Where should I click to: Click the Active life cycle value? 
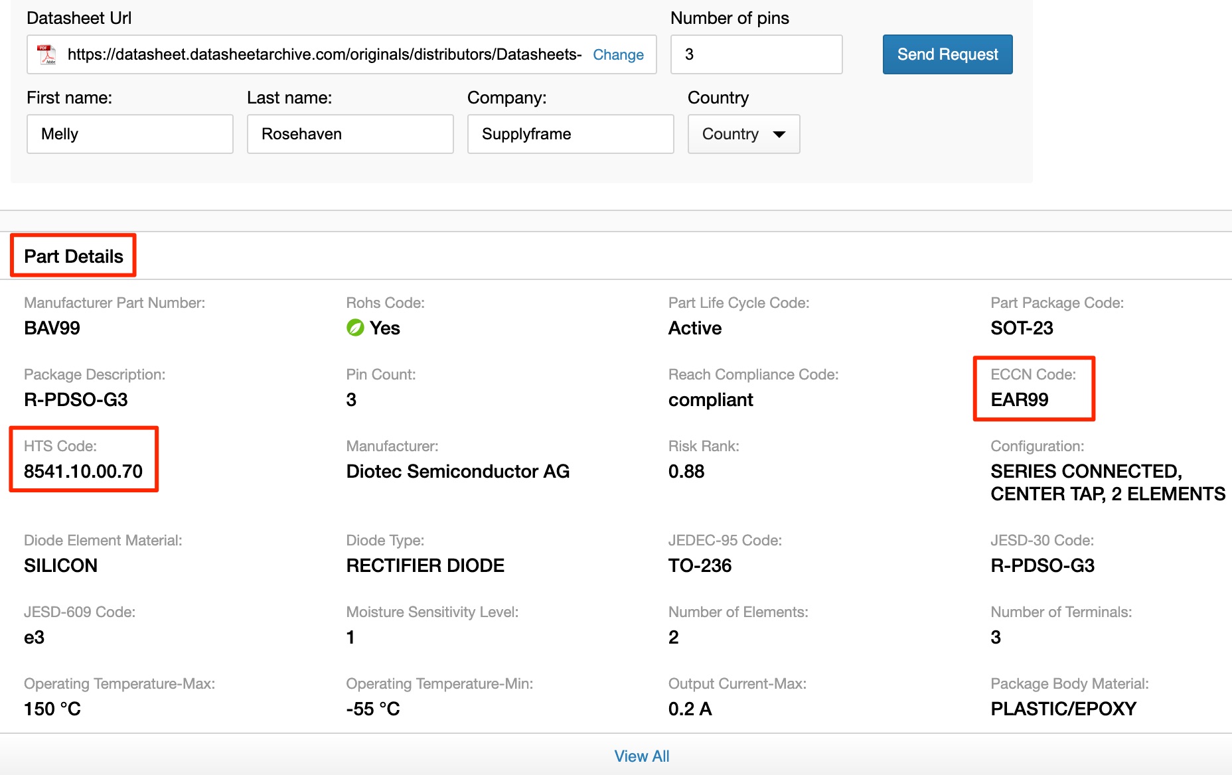[x=695, y=328]
